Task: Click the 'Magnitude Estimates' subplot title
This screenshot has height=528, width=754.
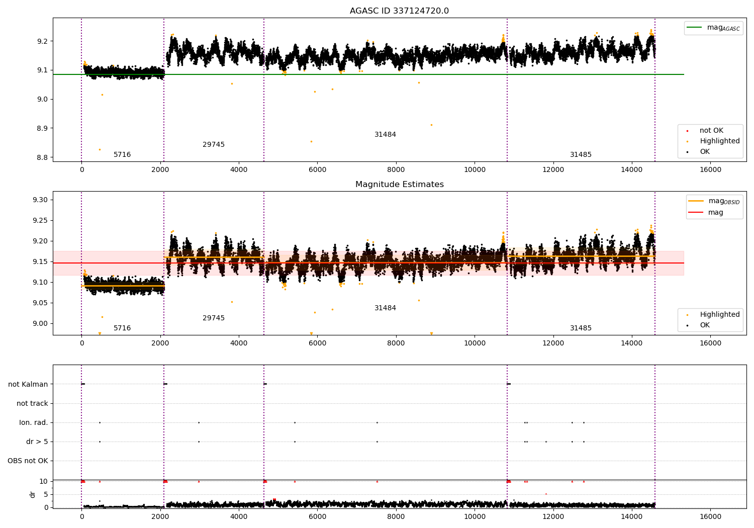Action: [x=399, y=185]
